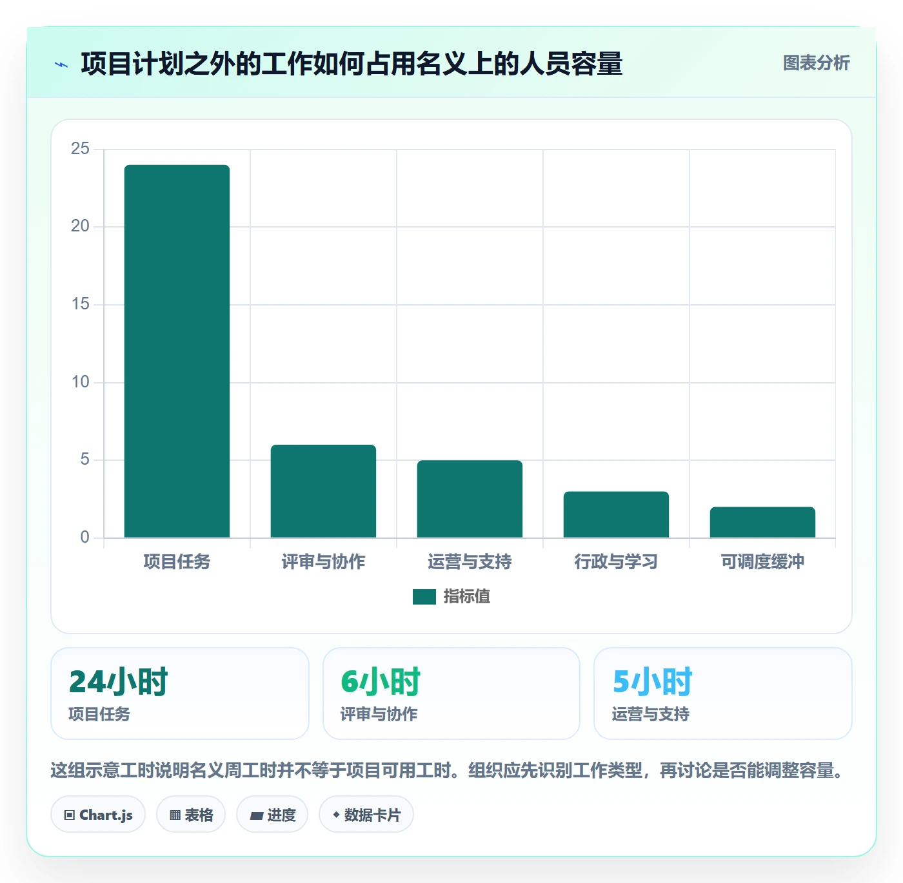
Task: Click the 可调度缓冲 chart bar
Action: pyautogui.click(x=762, y=522)
